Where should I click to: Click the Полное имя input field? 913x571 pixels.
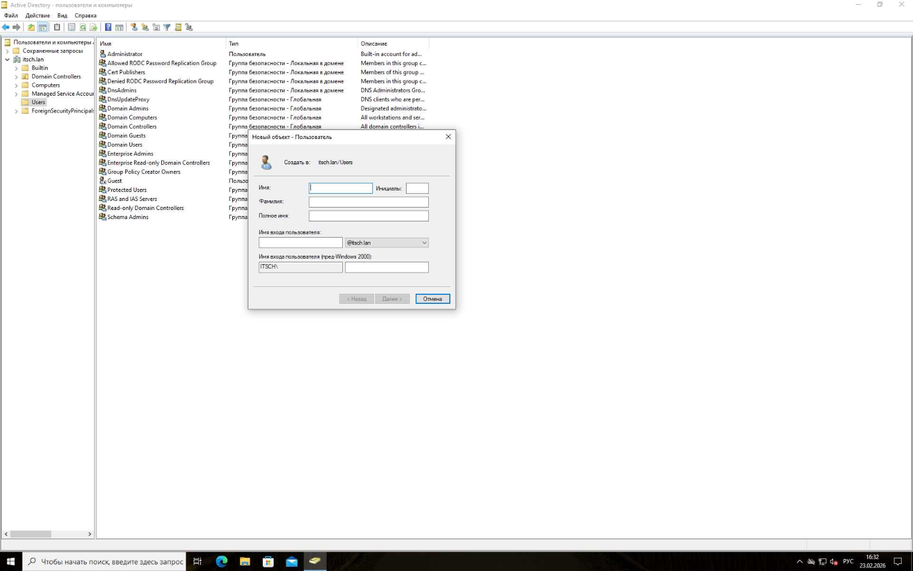[x=369, y=216]
